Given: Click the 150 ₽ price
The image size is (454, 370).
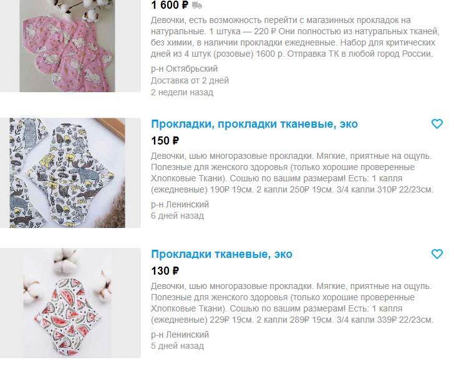Looking at the screenshot, I should click(x=165, y=141).
